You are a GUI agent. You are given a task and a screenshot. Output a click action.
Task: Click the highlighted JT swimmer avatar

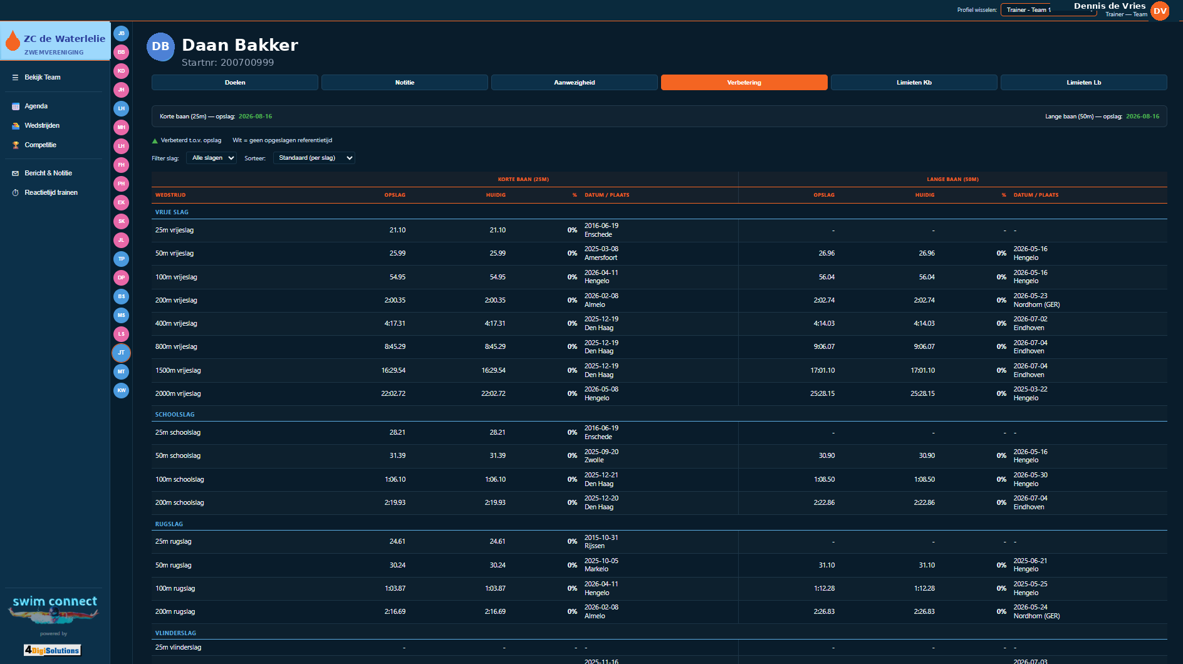(122, 353)
